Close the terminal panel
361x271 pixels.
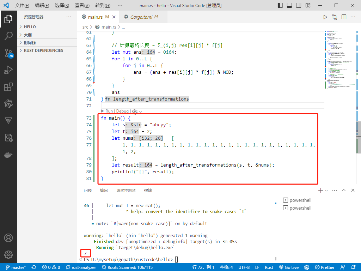[353, 190]
